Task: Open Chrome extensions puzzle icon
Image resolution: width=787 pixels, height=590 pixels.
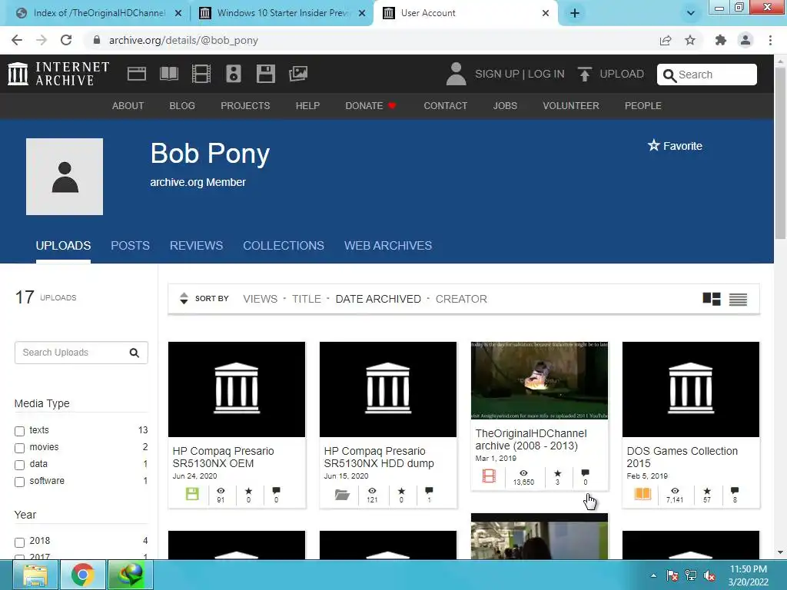Action: coord(721,40)
